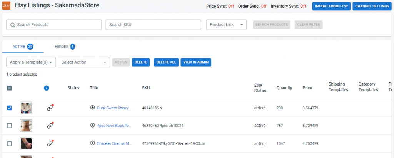
Task: Click the Active count badge 25
Action: (x=30, y=47)
